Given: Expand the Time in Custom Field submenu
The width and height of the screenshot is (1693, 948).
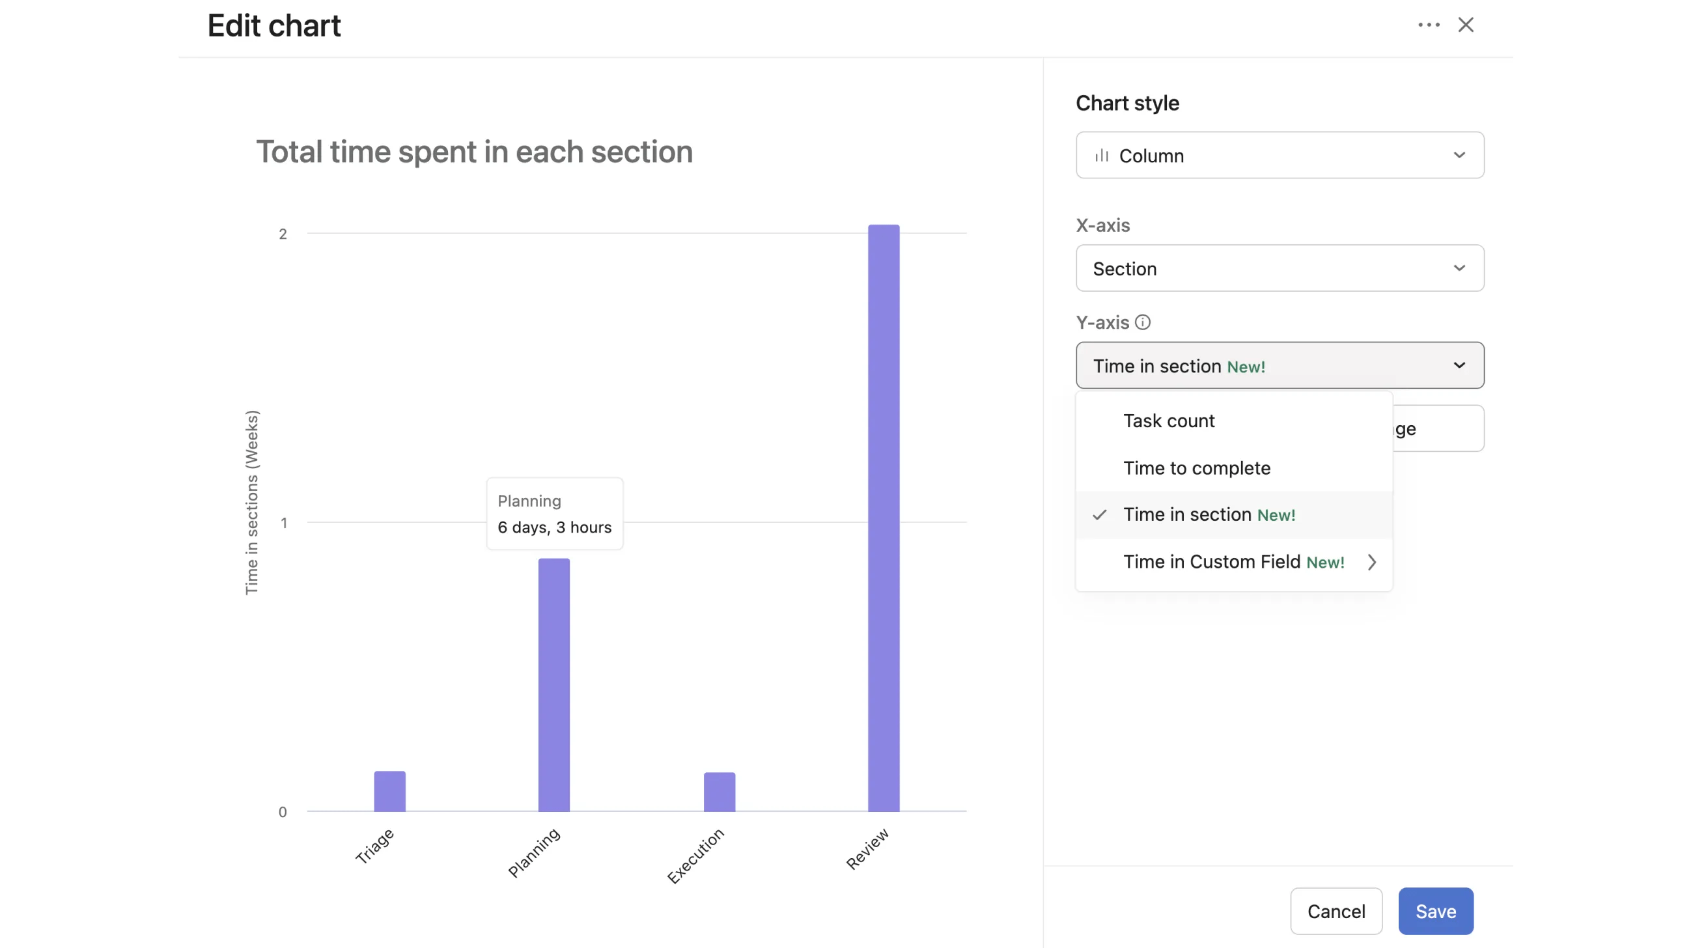Looking at the screenshot, I should (x=1234, y=563).
